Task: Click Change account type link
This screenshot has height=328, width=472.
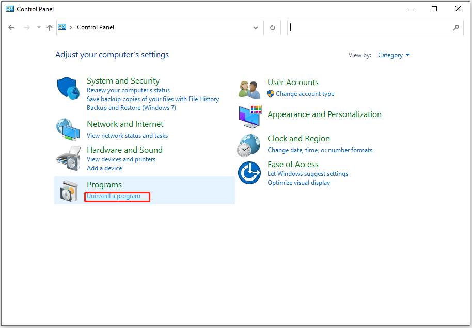Action: 305,94
